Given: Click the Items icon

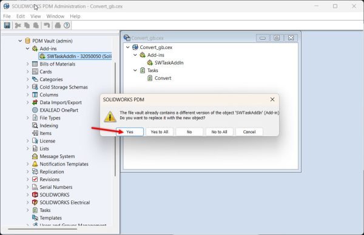Looking at the screenshot, I should click(x=35, y=133).
